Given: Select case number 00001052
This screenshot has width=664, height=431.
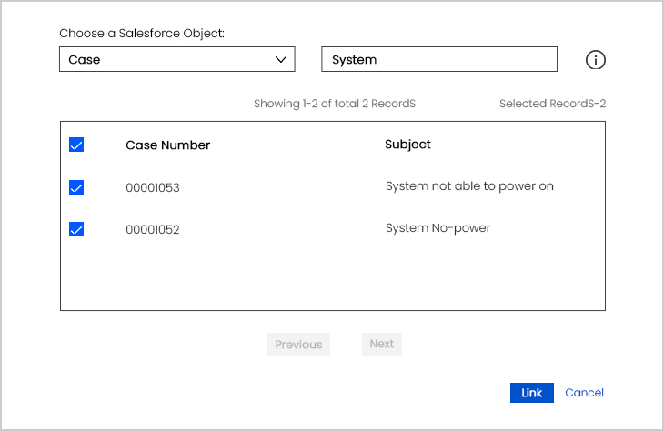Looking at the screenshot, I should [x=153, y=229].
